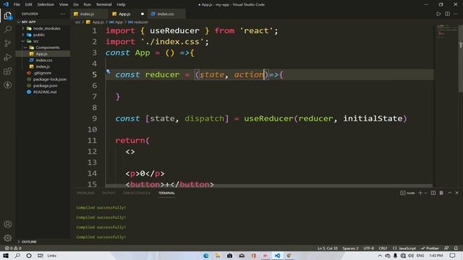Viewport: 463px width, 260px height.
Task: Open the Edit menu
Action: (29, 4)
